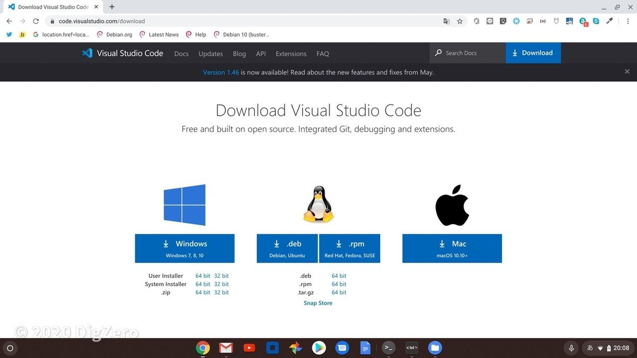The image size is (637, 358).
Task: Open the Text editor app in shelf
Action: pos(411,348)
